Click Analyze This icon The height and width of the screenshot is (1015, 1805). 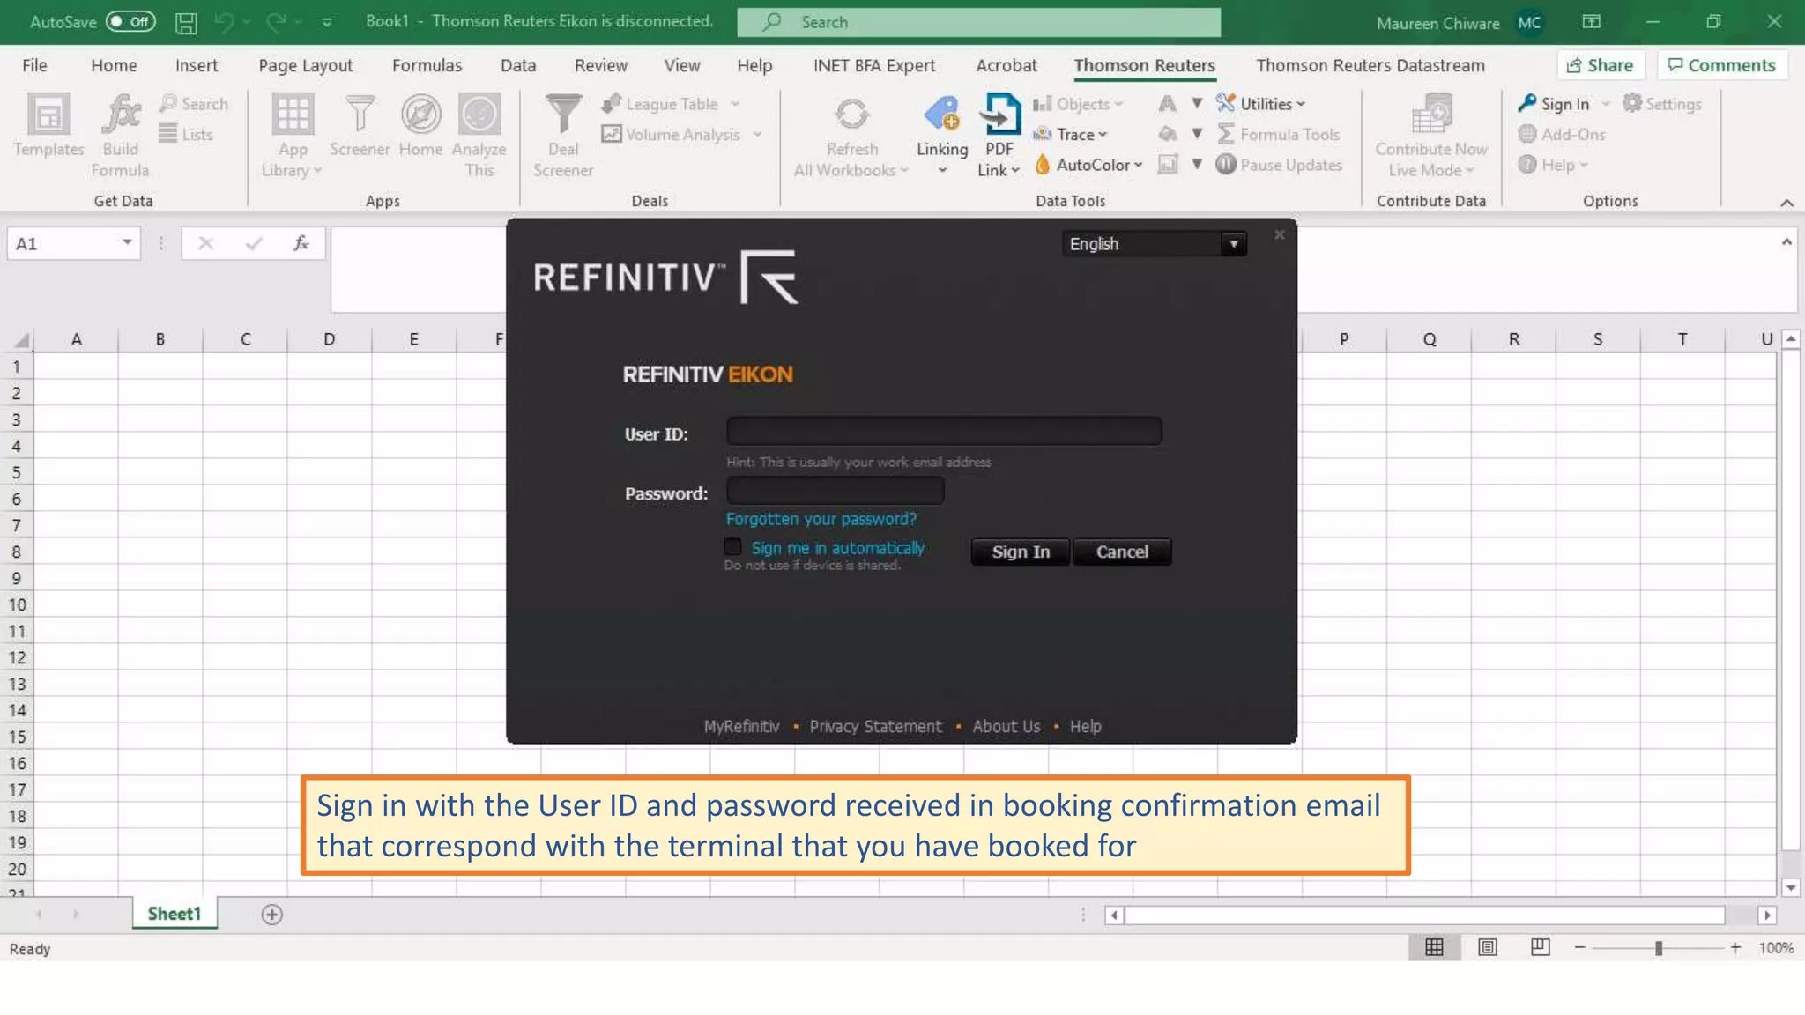point(479,136)
